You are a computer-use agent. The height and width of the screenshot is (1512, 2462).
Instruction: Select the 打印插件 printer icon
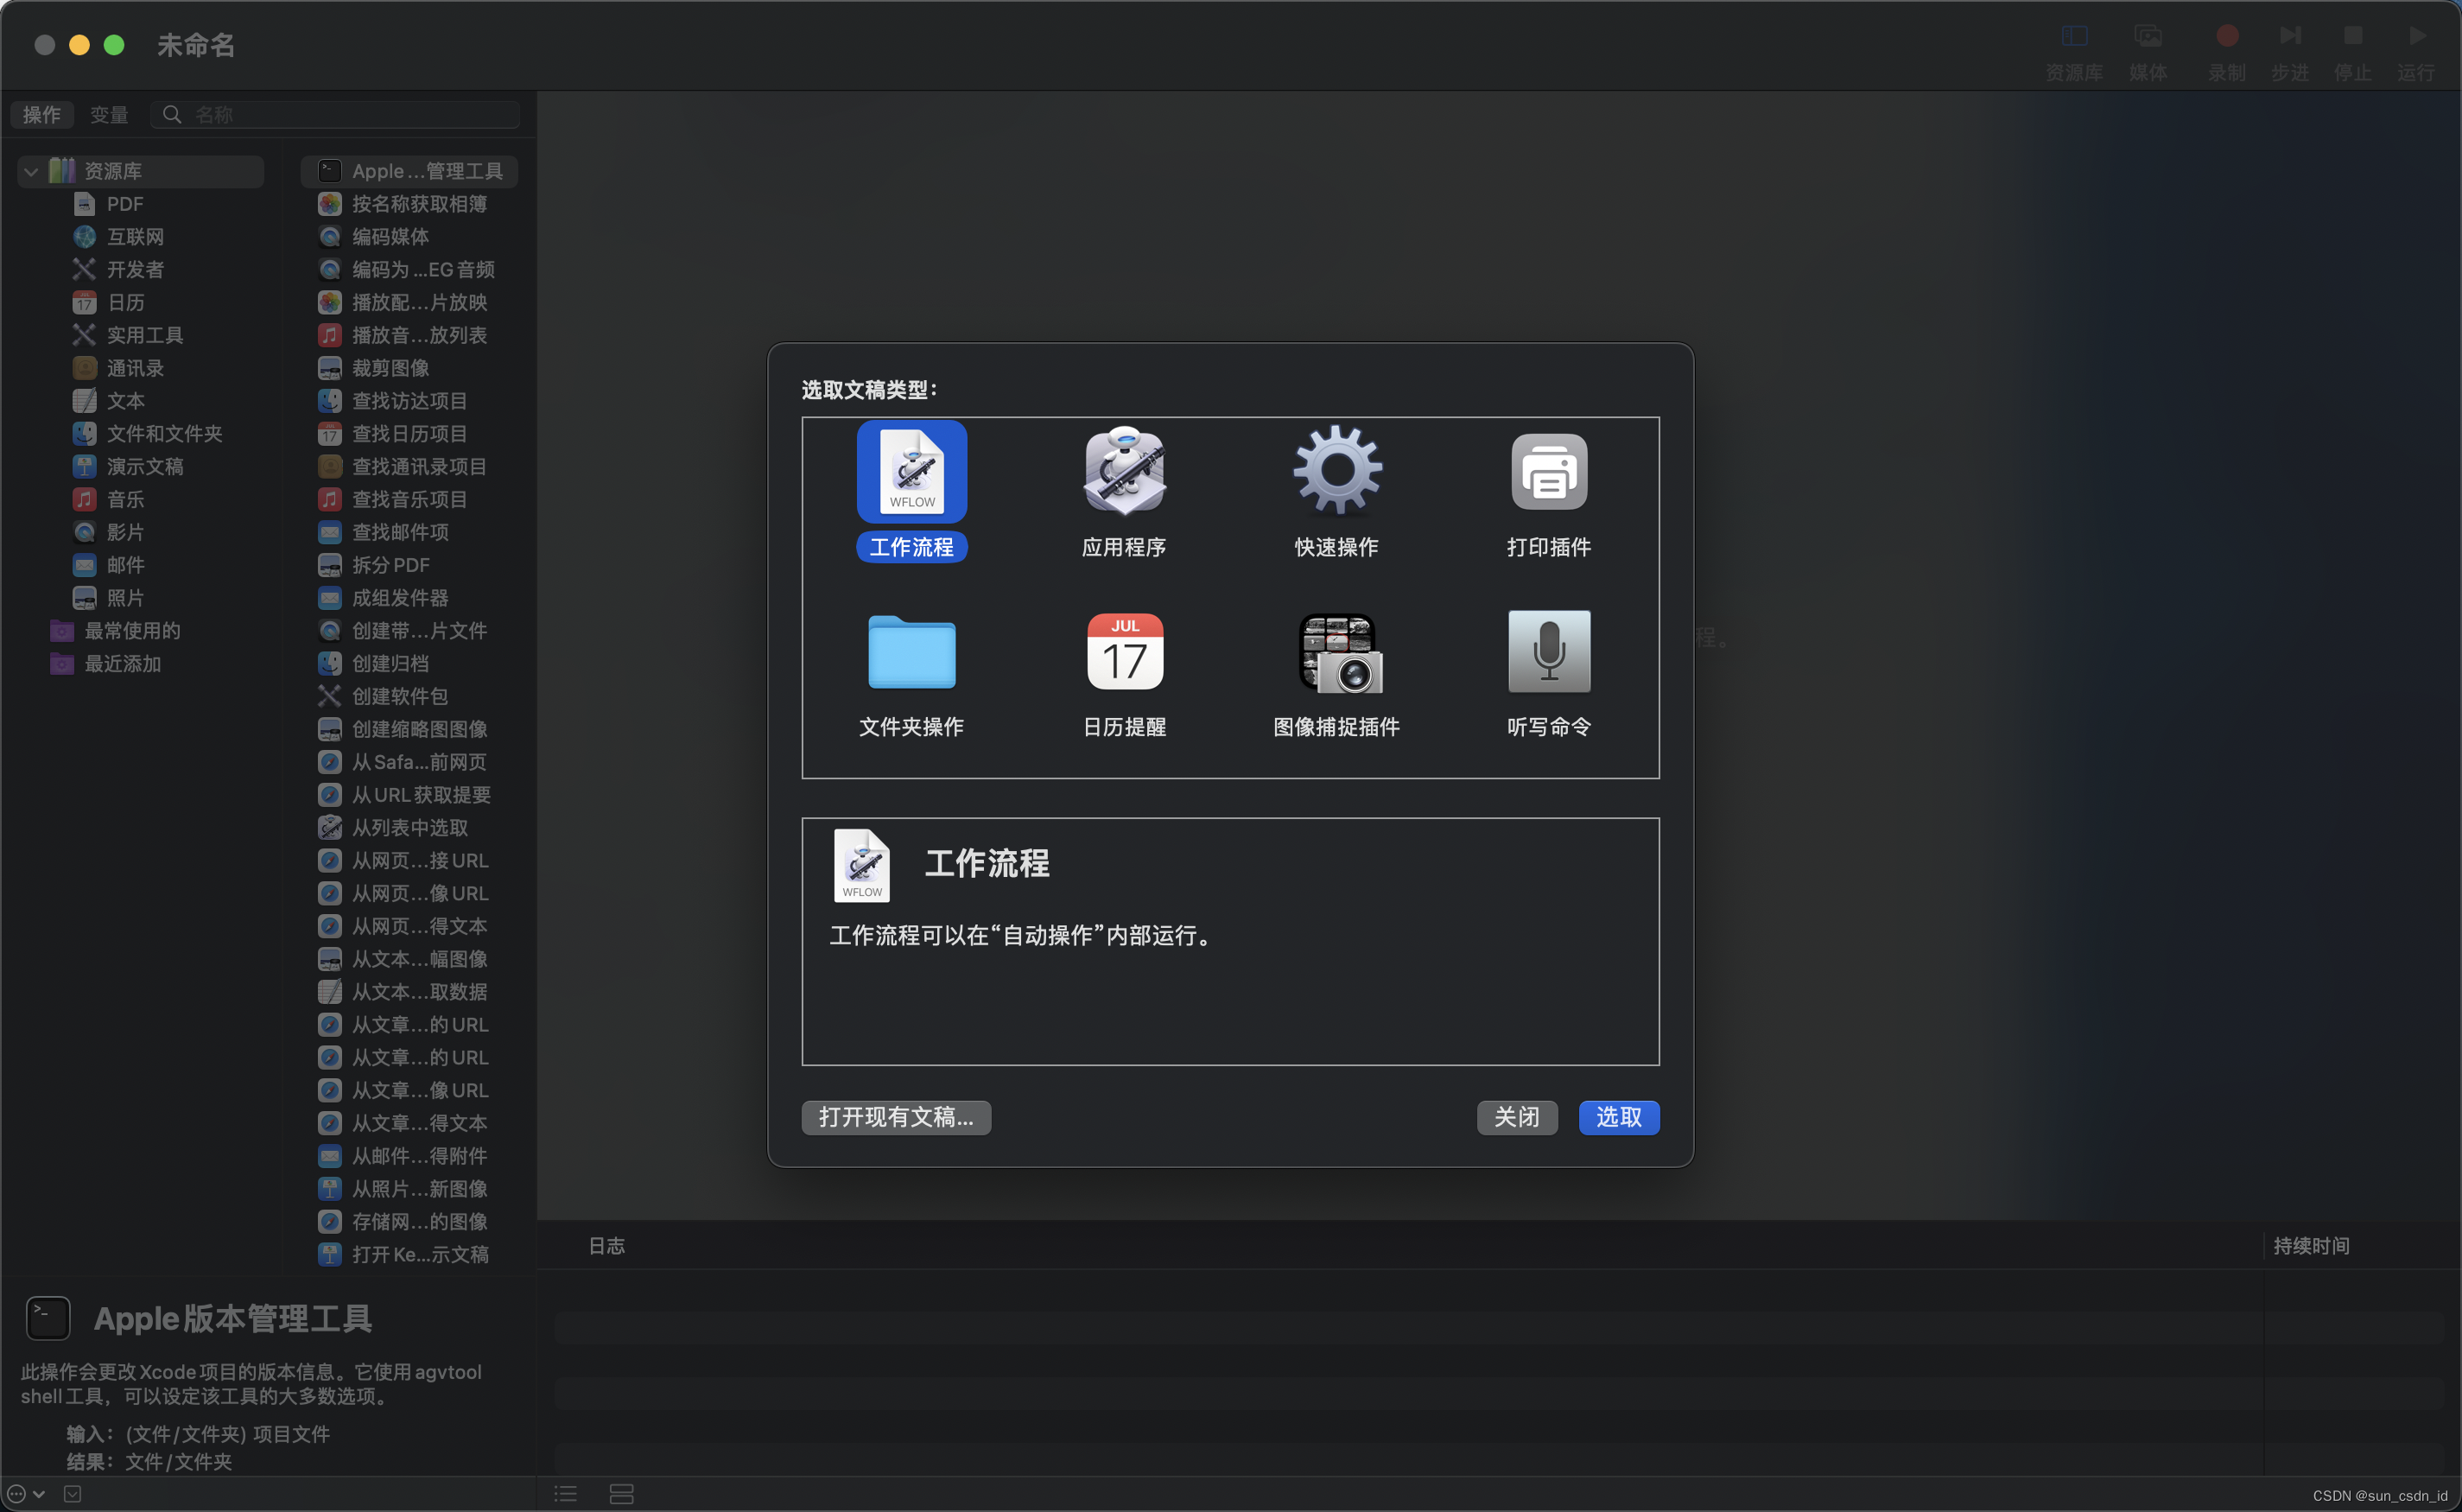tap(1548, 472)
